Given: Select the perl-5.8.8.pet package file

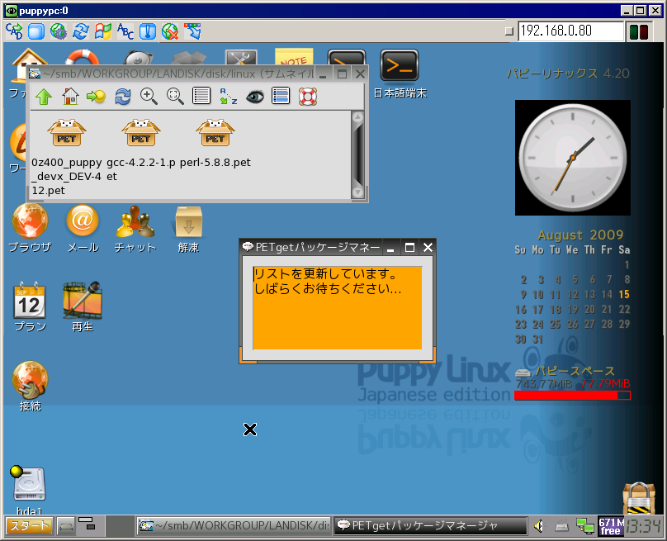Looking at the screenshot, I should 215,144.
